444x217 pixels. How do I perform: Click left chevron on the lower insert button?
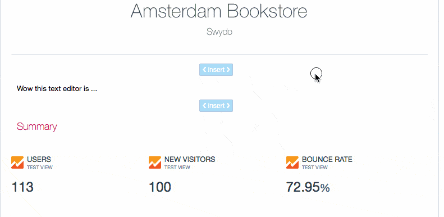204,106
